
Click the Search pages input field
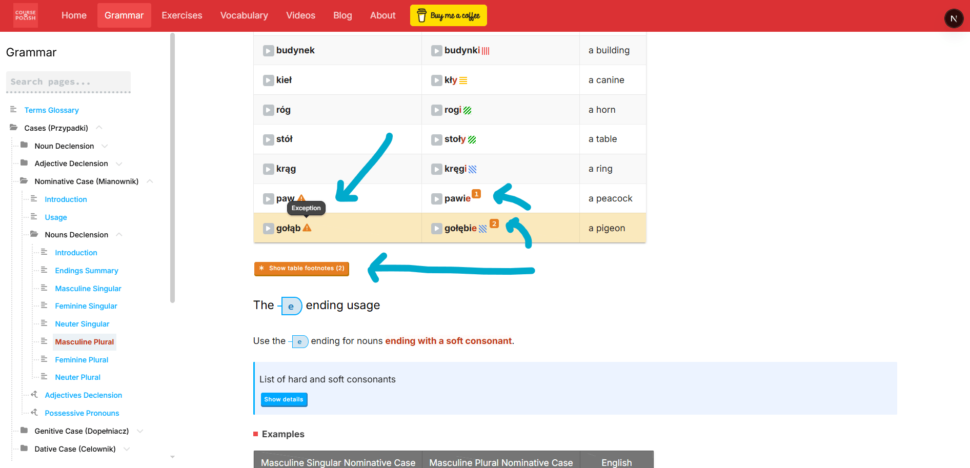click(x=68, y=82)
